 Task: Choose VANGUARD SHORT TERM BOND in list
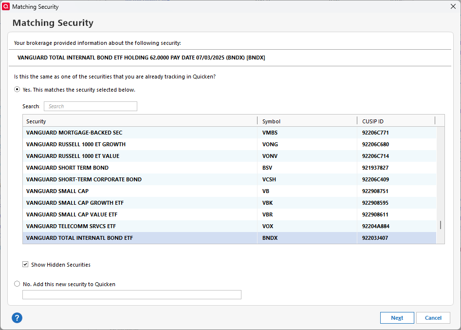tap(68, 168)
